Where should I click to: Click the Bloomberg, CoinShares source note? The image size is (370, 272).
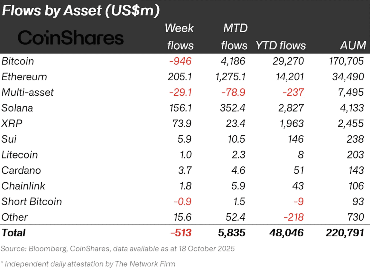pos(118,249)
